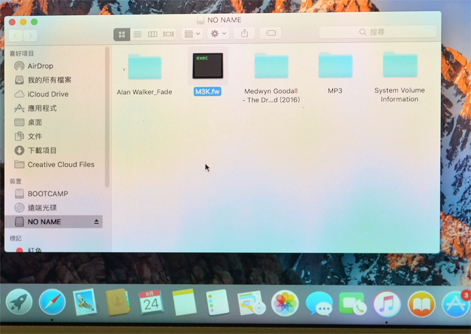This screenshot has height=334, width=471.
Task: Select the 紅色 tag in the sidebar
Action: point(29,250)
